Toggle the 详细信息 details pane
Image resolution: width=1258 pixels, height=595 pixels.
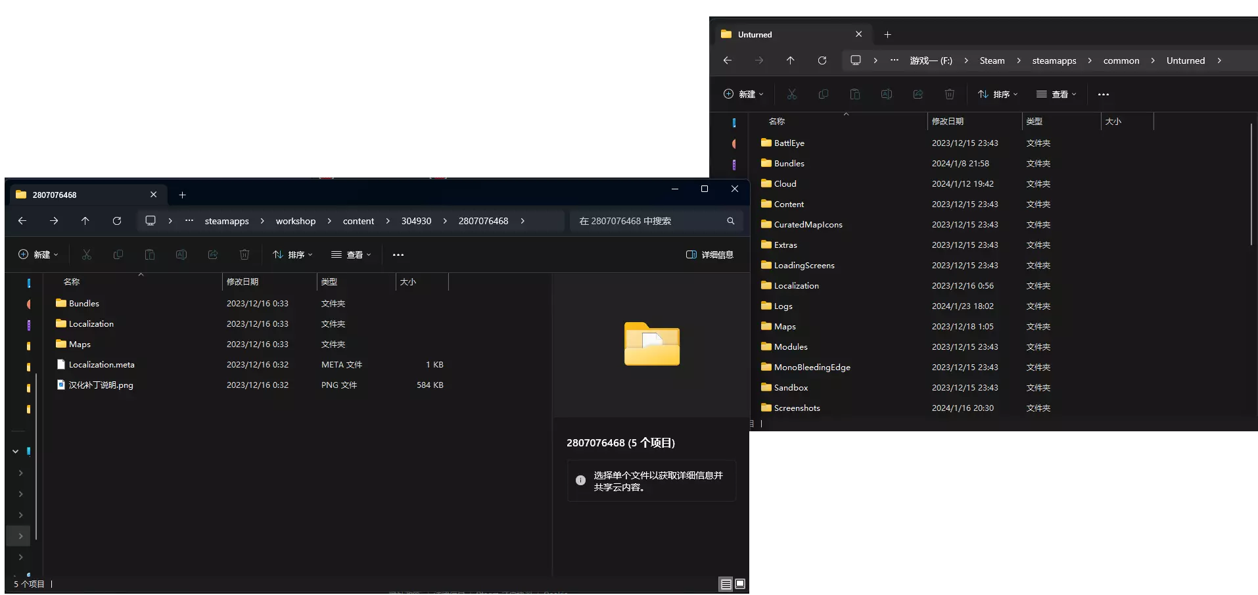710,254
